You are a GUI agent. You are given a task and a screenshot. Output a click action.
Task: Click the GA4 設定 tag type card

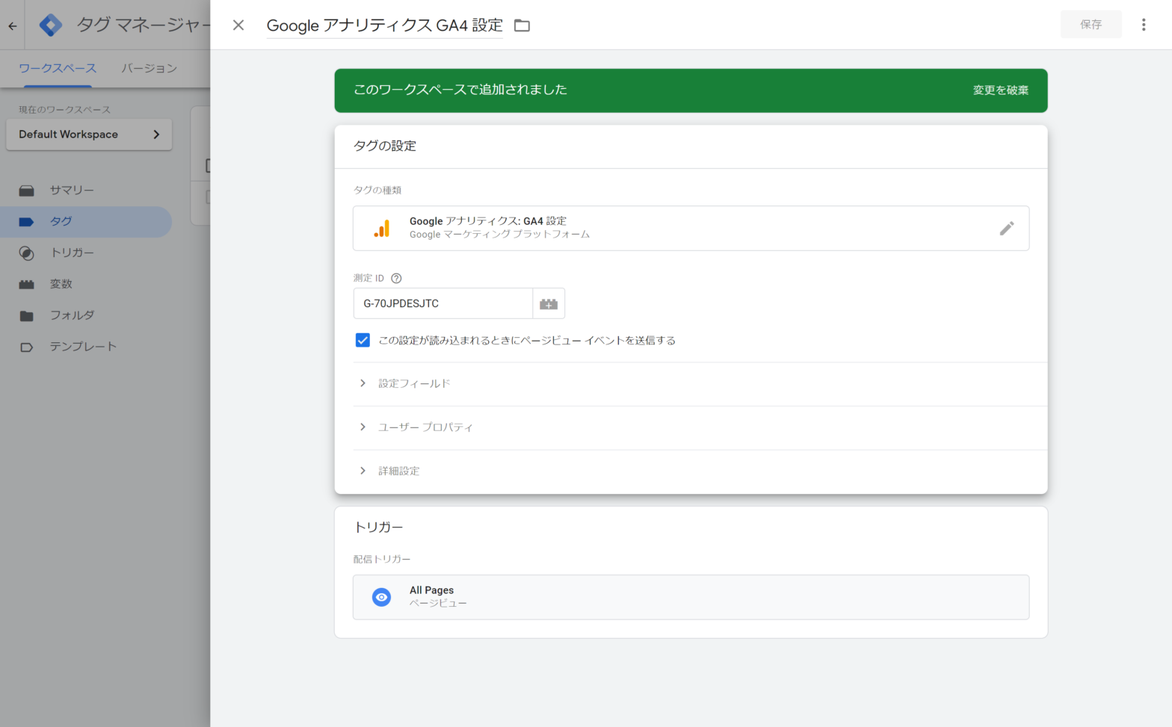point(691,228)
